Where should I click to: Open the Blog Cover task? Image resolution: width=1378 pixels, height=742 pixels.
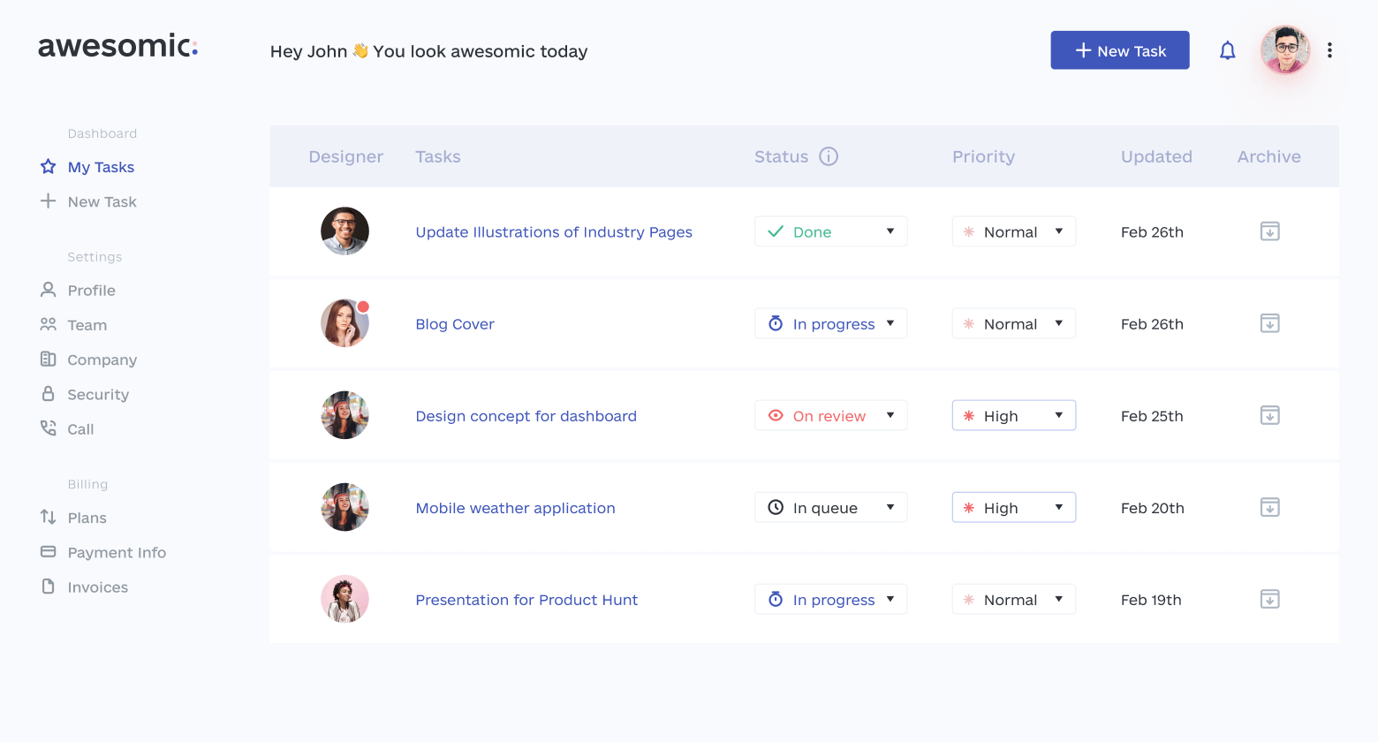tap(455, 324)
